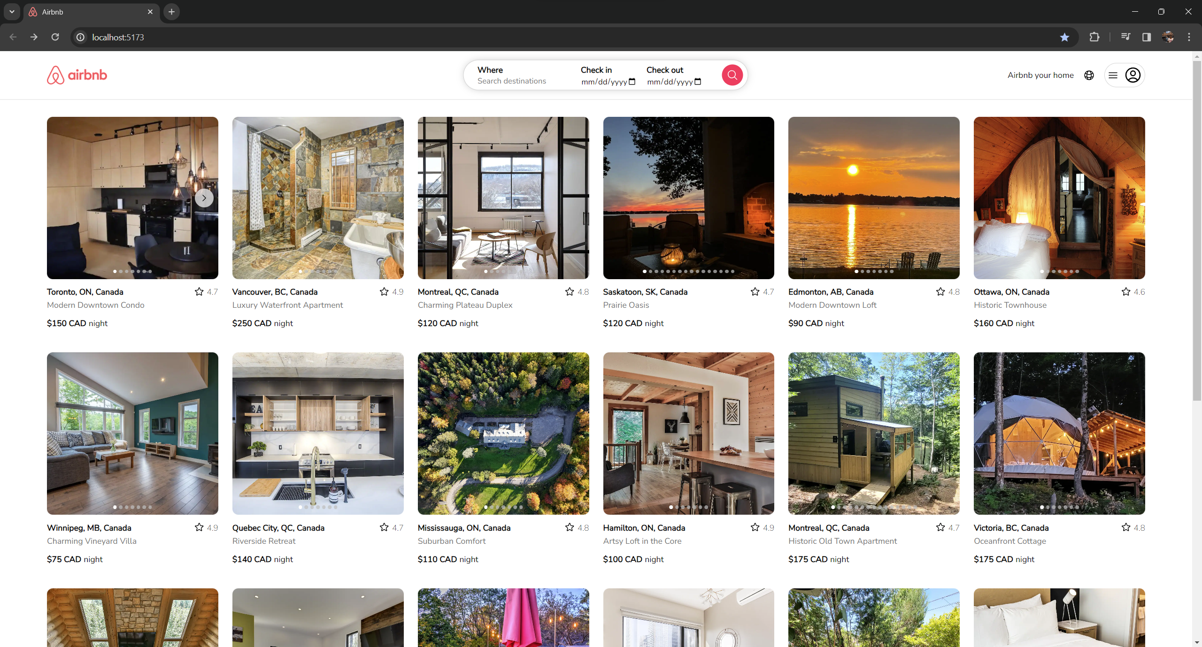1202x647 pixels.
Task: Click the user profile avatar icon
Action: point(1133,75)
